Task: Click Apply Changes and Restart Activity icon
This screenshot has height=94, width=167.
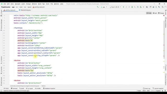Action: click(x=126, y=7)
